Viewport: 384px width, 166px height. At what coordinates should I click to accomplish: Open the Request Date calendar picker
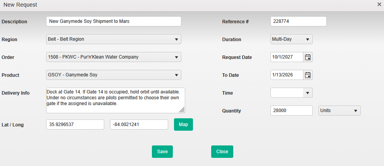(x=308, y=57)
